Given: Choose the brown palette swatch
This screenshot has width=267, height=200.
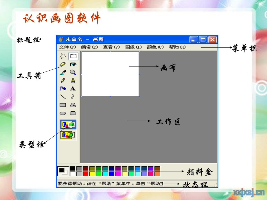Looking at the screenshot, I should (157, 168).
